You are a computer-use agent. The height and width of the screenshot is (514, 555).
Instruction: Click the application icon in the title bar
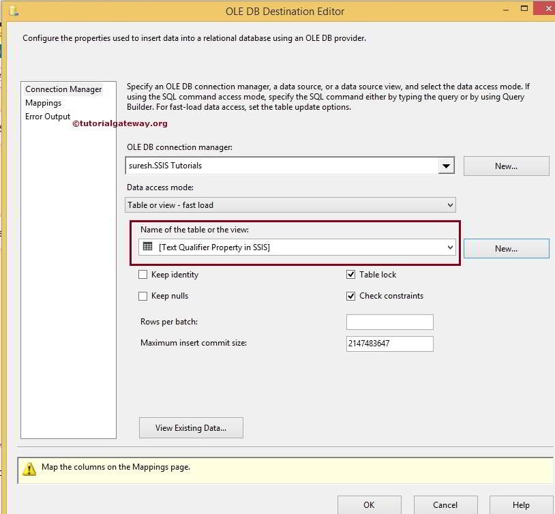(x=14, y=11)
